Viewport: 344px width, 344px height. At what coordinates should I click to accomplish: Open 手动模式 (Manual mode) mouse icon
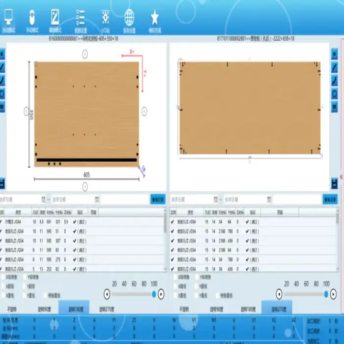32,19
